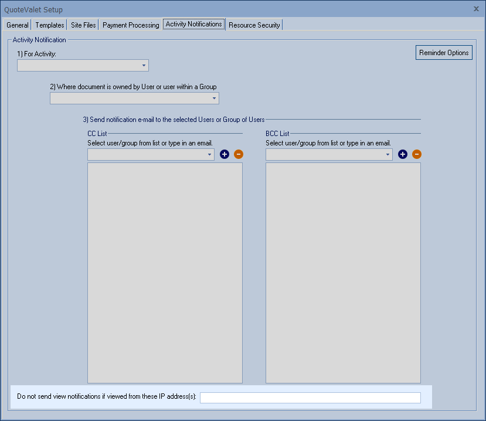Screen dimensions: 486x421
Task: Select the Activity Notifications tab
Action: [193, 24]
